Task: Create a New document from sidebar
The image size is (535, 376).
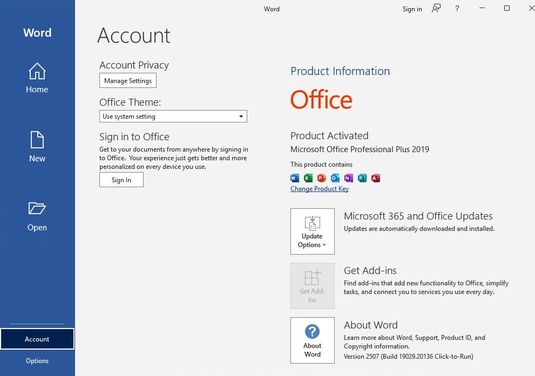Action: (x=37, y=147)
